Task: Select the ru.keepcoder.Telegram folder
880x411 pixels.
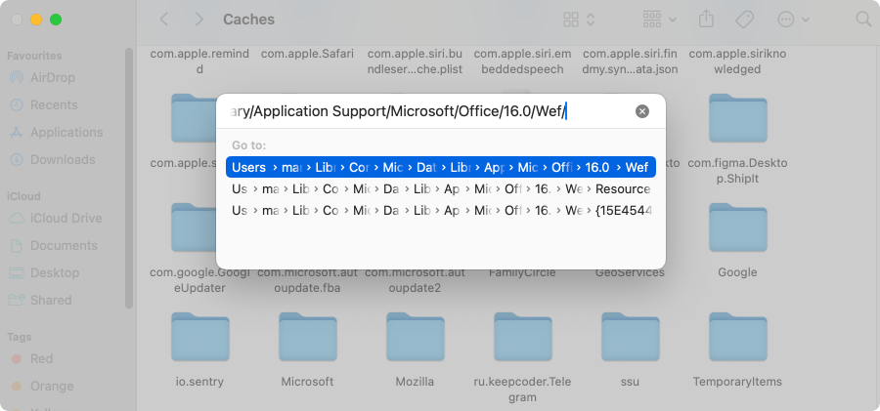Action: (523, 339)
